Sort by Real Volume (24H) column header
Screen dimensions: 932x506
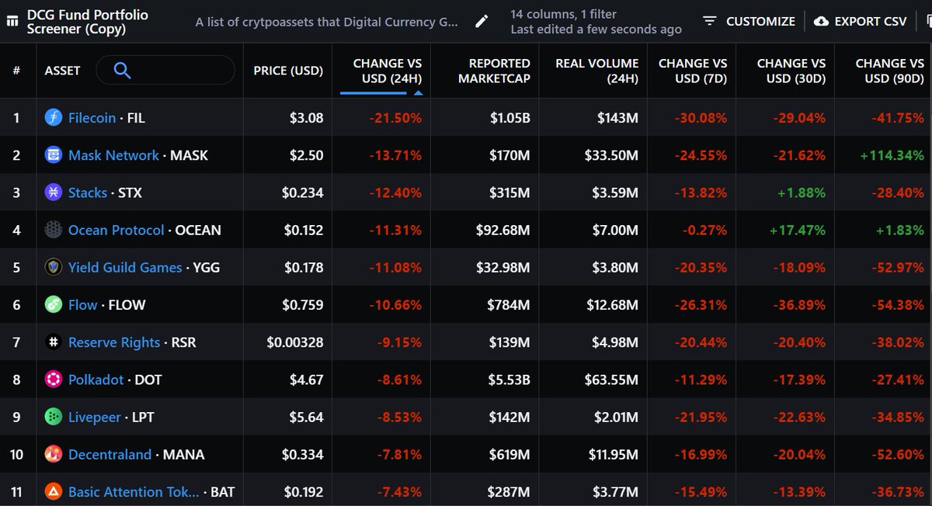click(596, 70)
